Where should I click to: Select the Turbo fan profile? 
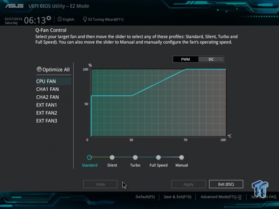pos(135,157)
